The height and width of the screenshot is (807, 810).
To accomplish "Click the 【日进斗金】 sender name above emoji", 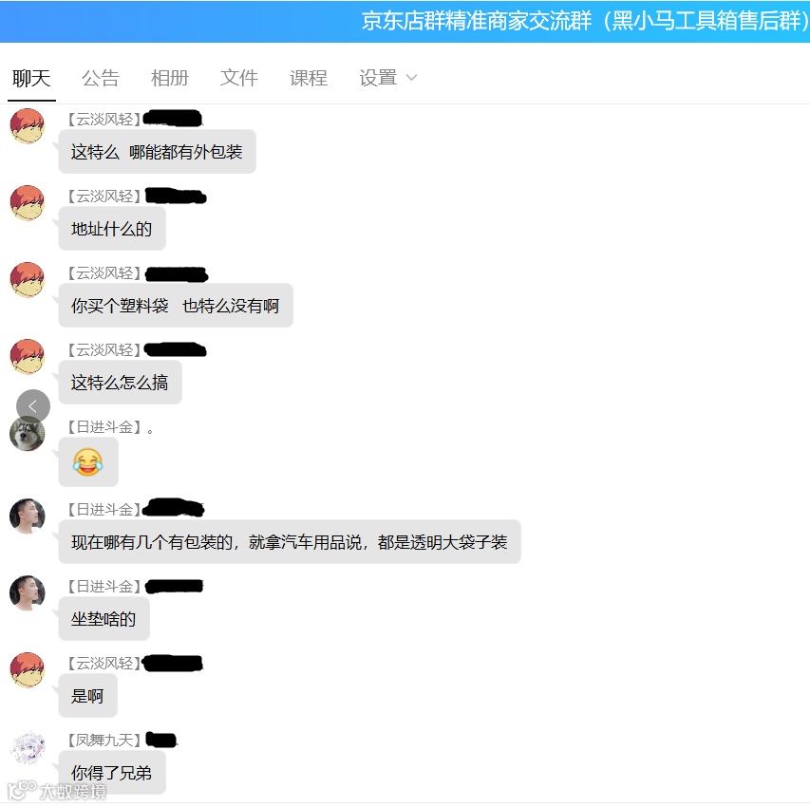I will tap(104, 427).
